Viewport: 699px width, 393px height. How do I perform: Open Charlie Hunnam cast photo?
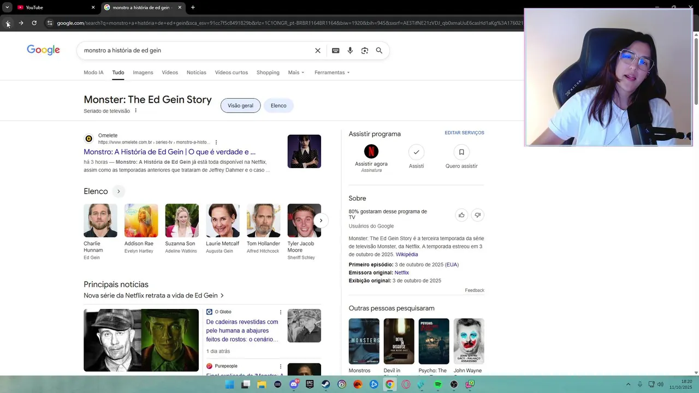[x=100, y=221]
